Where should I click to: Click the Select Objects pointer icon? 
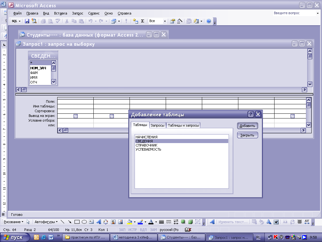click(x=28, y=222)
